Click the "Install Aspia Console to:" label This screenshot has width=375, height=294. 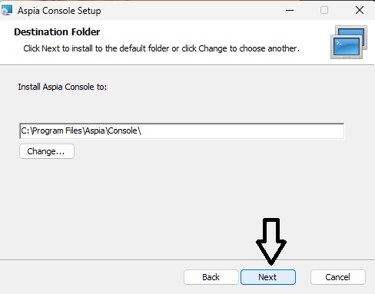point(62,87)
